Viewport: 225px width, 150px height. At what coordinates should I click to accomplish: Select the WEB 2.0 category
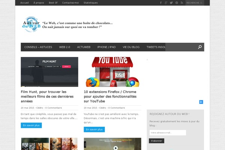click(x=64, y=47)
